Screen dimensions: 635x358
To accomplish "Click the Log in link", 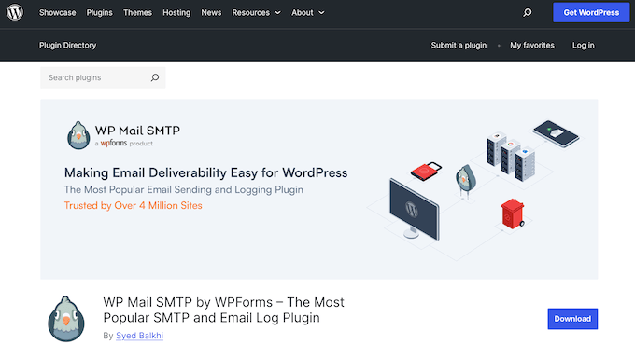I will pos(583,46).
